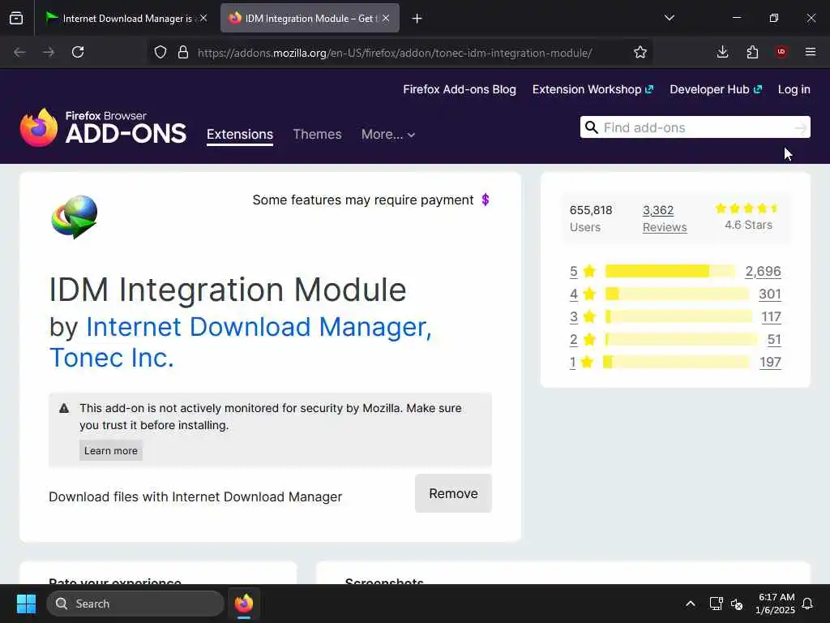
Task: Open the Developer Hub link
Action: click(x=716, y=89)
